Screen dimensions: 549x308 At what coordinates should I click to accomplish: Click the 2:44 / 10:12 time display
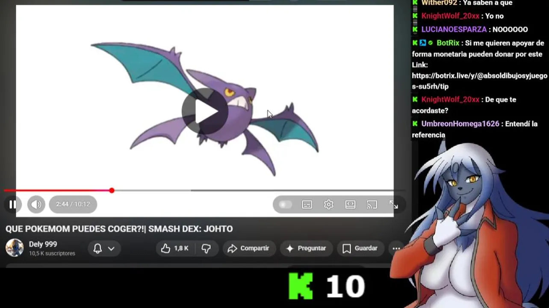coord(73,204)
